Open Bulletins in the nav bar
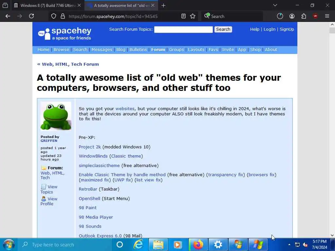This screenshot has width=335, height=251. pos(138,50)
